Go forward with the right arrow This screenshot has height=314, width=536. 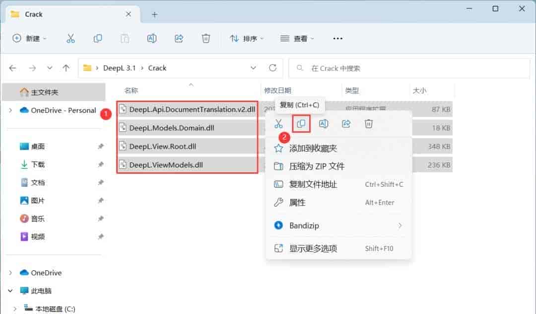pyautogui.click(x=32, y=68)
